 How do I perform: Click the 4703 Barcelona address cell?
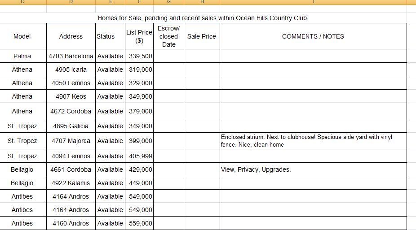[71, 56]
